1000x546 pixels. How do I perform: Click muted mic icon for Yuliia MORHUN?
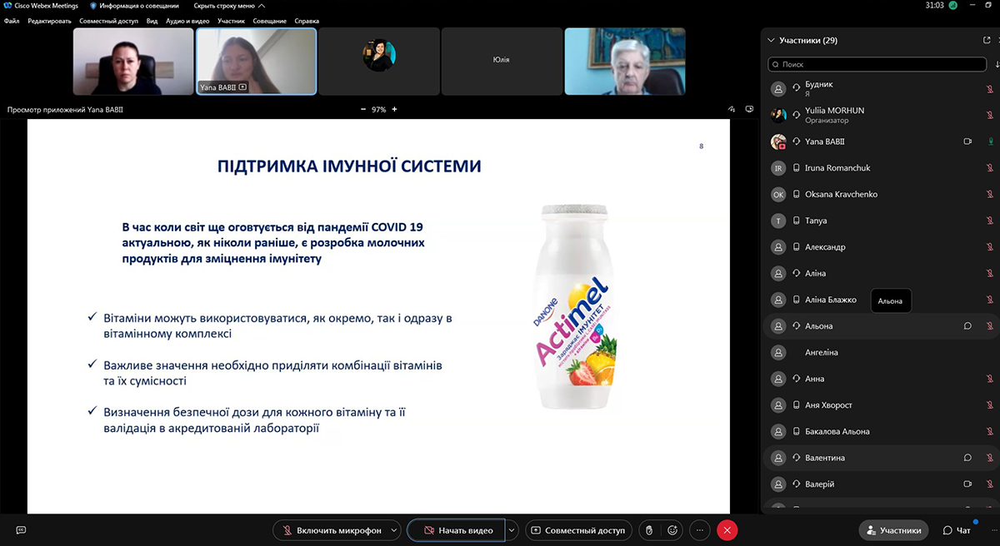[990, 115]
